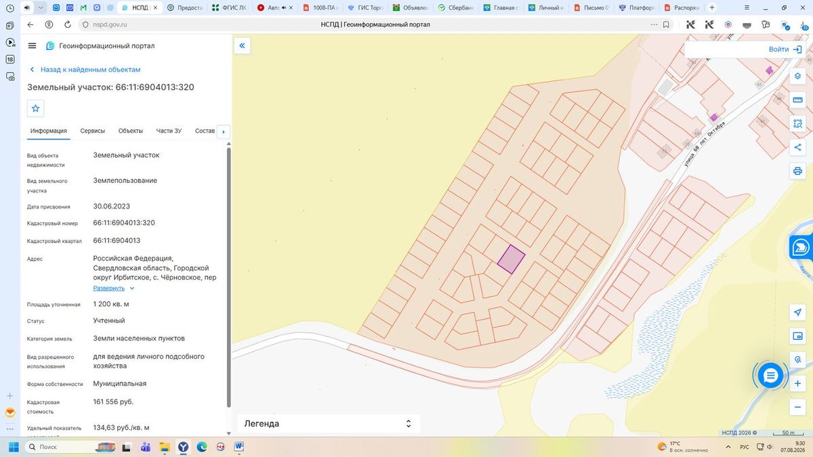Image resolution: width=813 pixels, height=457 pixels.
Task: Show hidden system tray icons
Action: coord(728,447)
